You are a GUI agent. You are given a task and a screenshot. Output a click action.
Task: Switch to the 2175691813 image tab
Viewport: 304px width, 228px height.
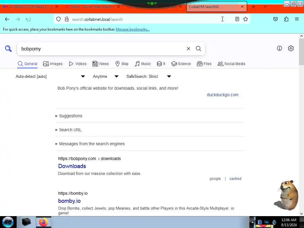click(31, 7)
